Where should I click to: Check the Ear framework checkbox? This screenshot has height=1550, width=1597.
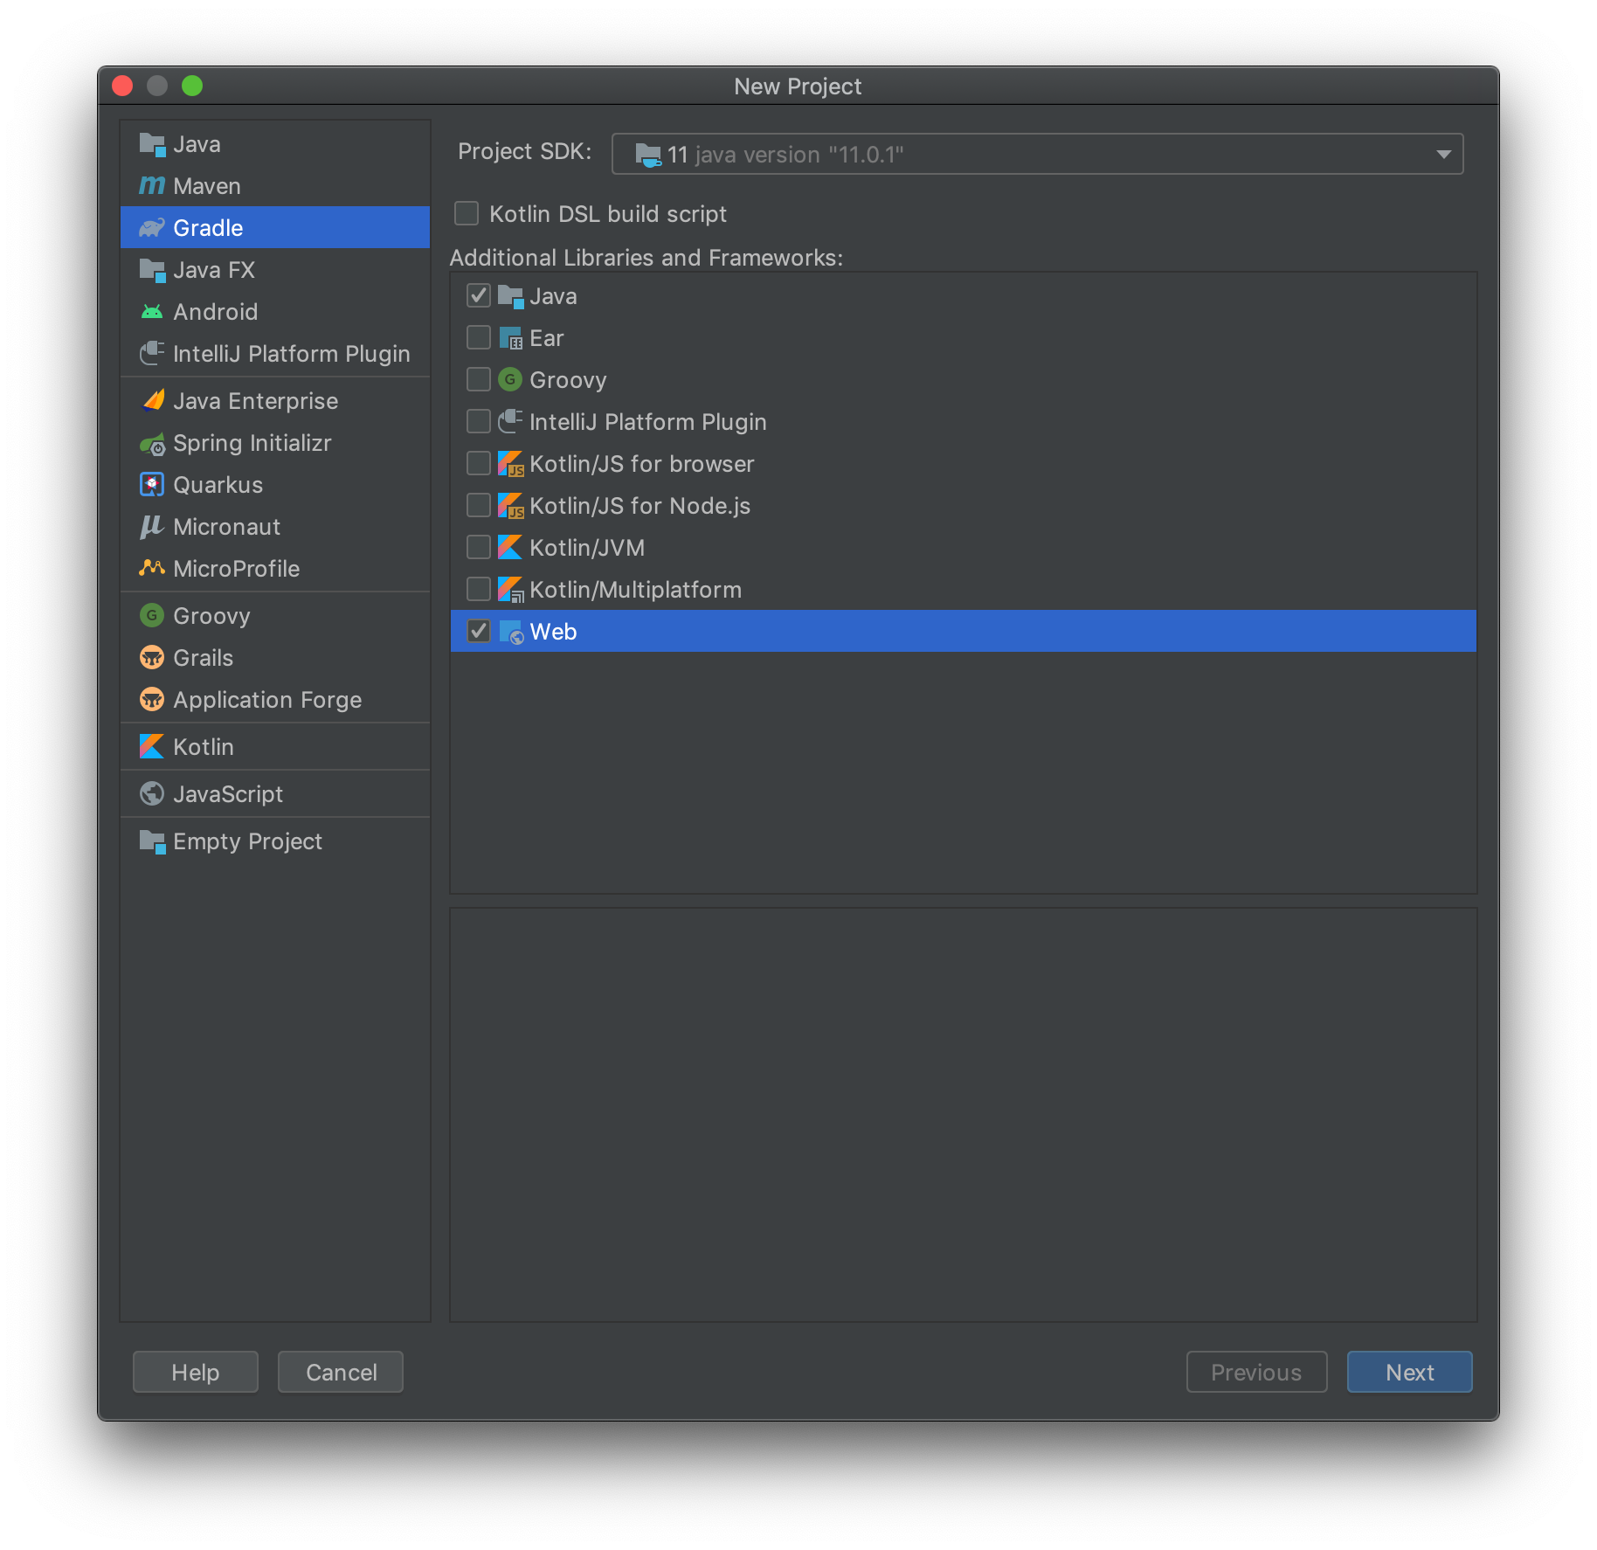[x=479, y=337]
